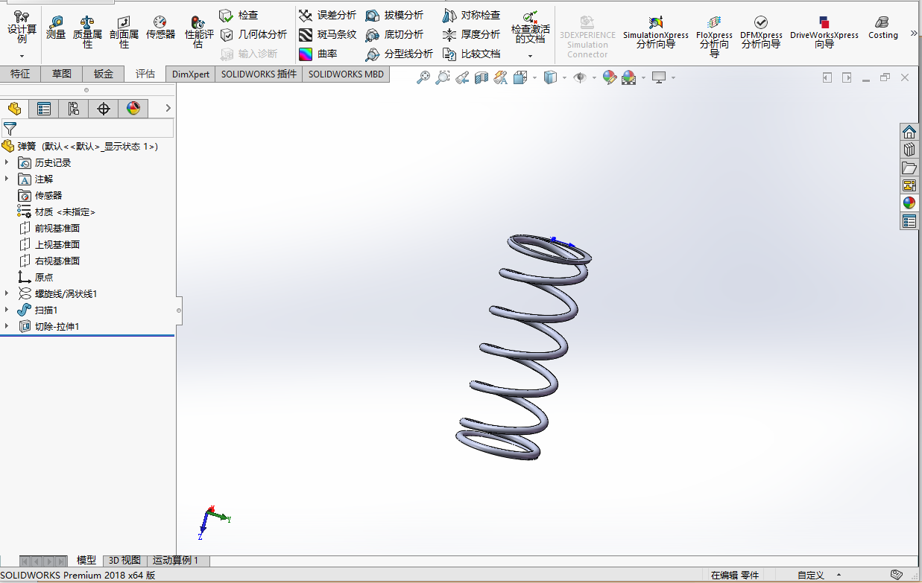Select ConfigurationManager tab
This screenshot has width=922, height=583.
pyautogui.click(x=74, y=109)
